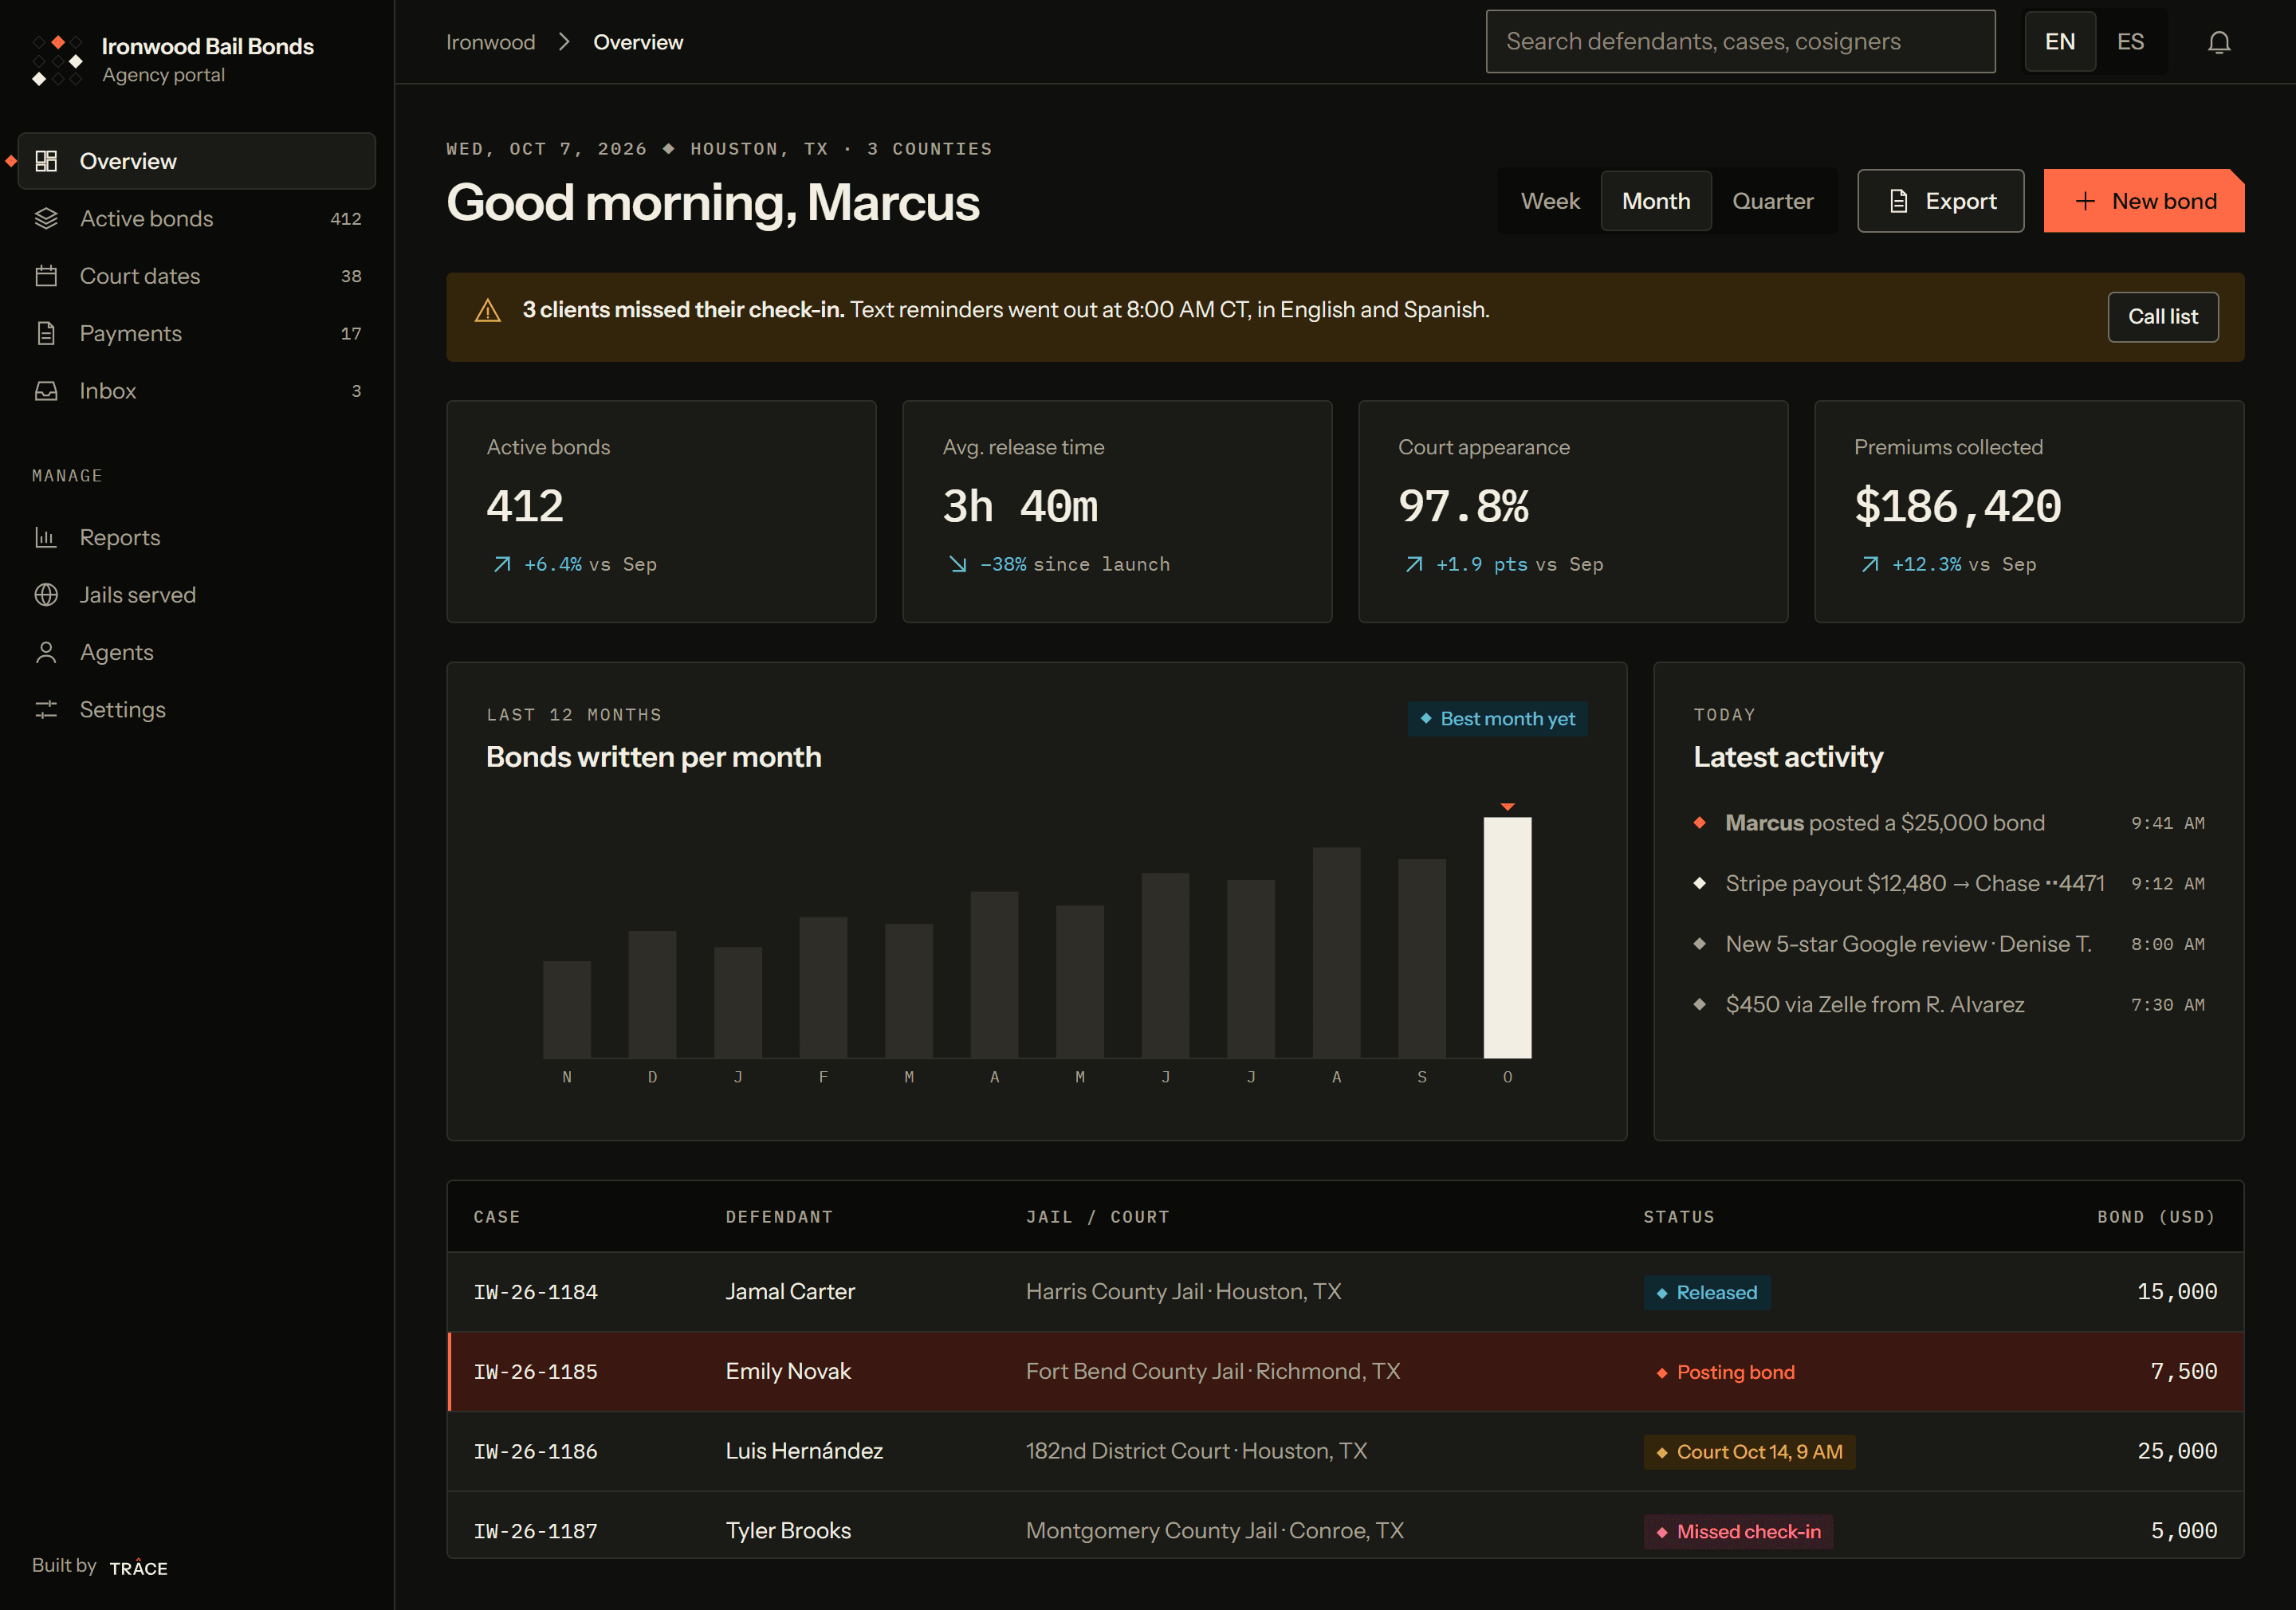Focus the defendants search field
The image size is (2296, 1610).
click(x=1740, y=42)
